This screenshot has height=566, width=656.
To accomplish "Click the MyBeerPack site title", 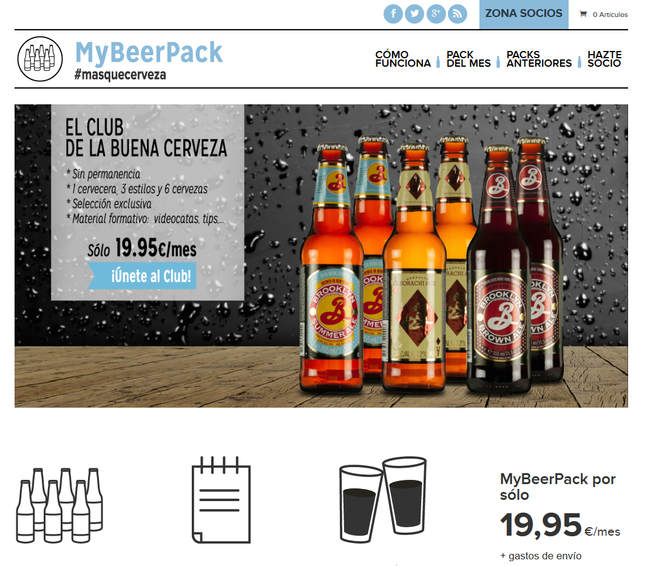I will coord(149,53).
